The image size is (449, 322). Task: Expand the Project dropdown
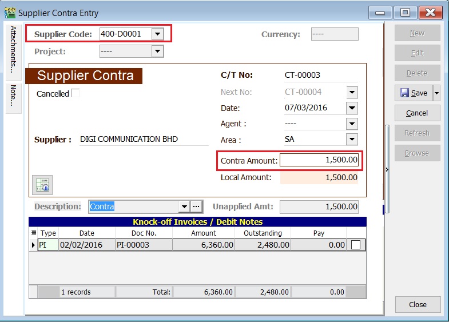point(157,51)
